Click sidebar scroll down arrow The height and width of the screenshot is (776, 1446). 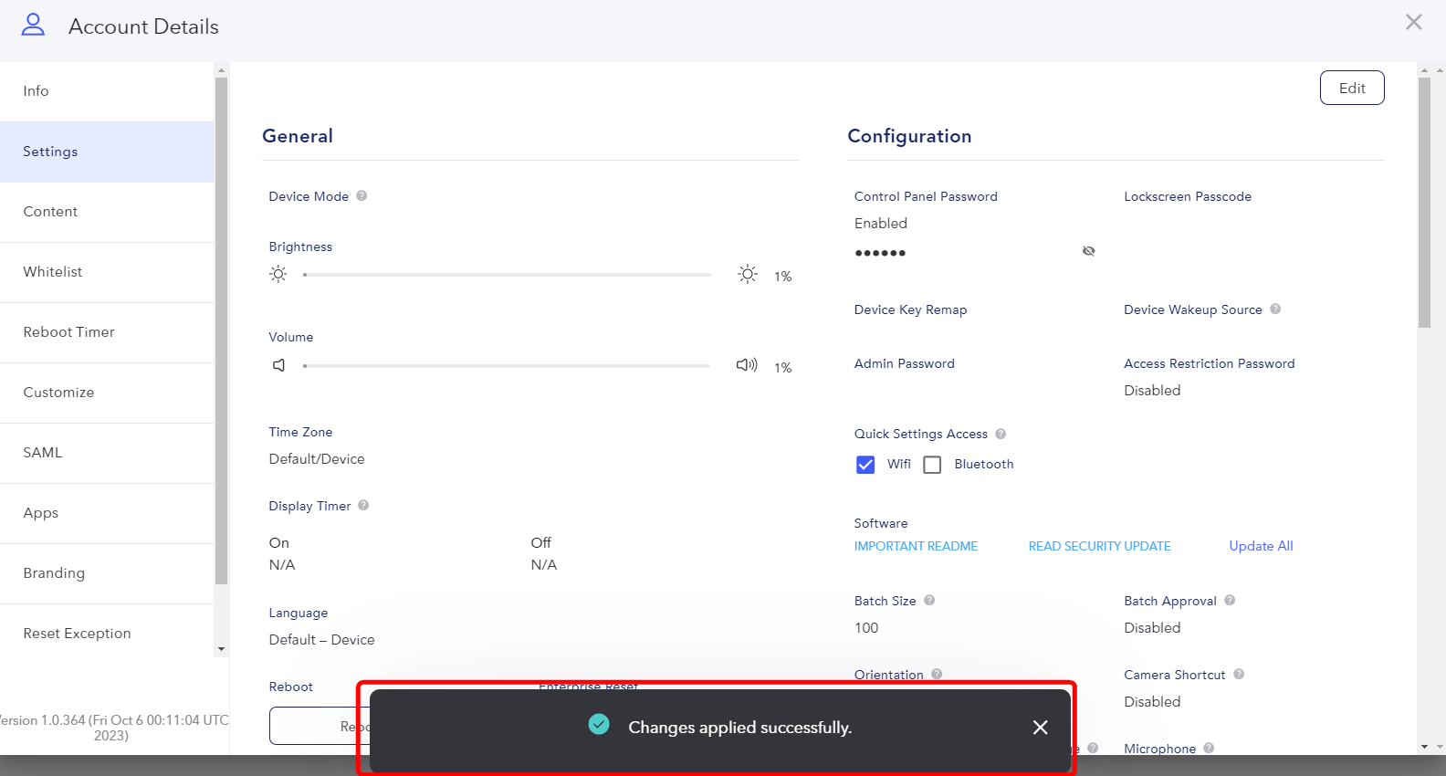click(x=221, y=649)
